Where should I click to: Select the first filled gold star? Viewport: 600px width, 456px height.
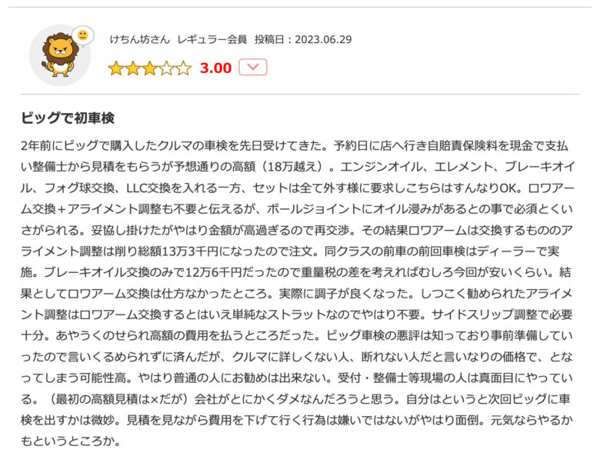click(x=116, y=68)
